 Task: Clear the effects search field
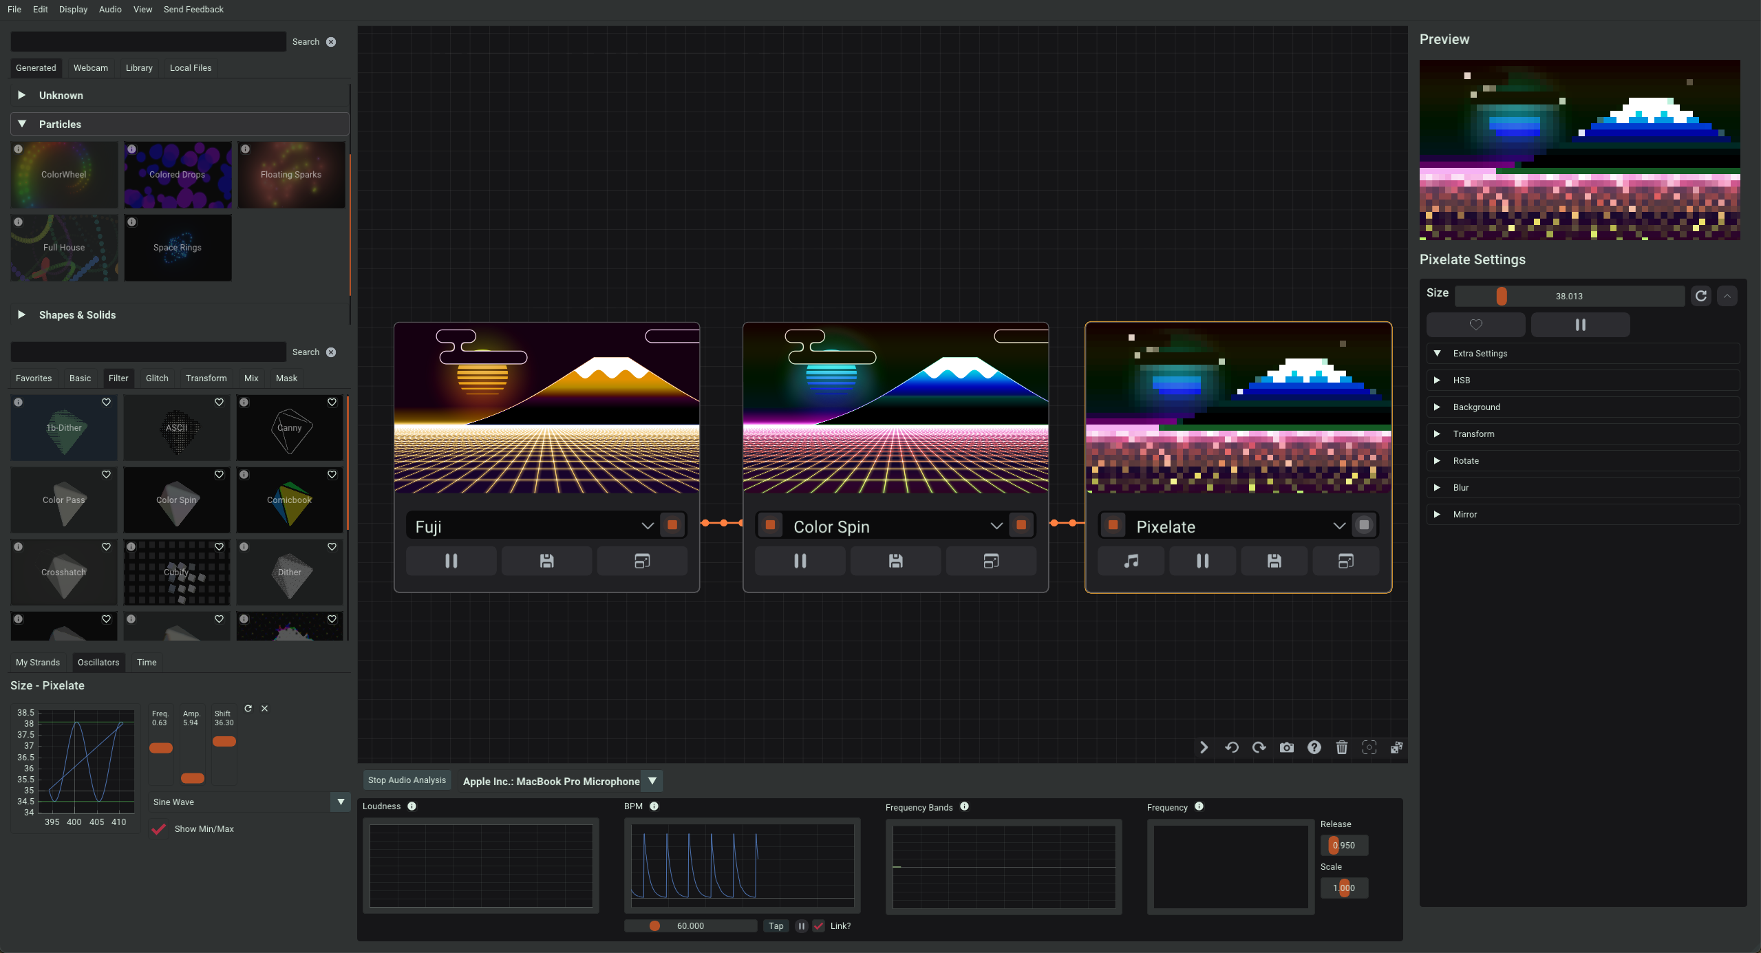(x=331, y=352)
